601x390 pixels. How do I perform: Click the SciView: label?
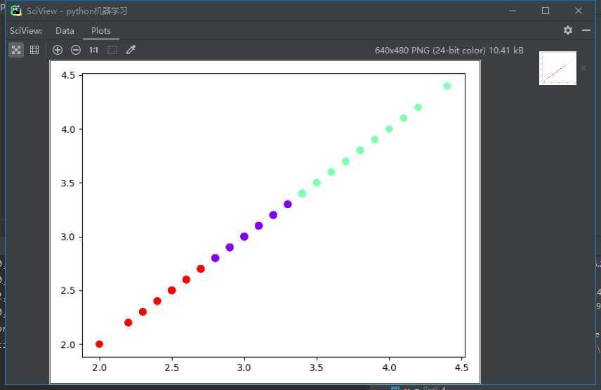tap(26, 31)
